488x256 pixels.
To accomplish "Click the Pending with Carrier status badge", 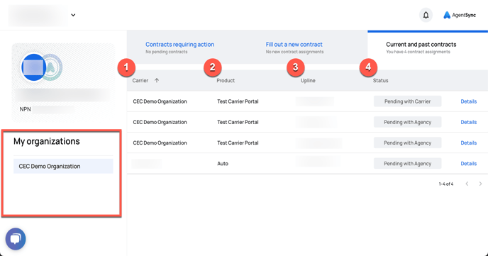I will click(407, 101).
